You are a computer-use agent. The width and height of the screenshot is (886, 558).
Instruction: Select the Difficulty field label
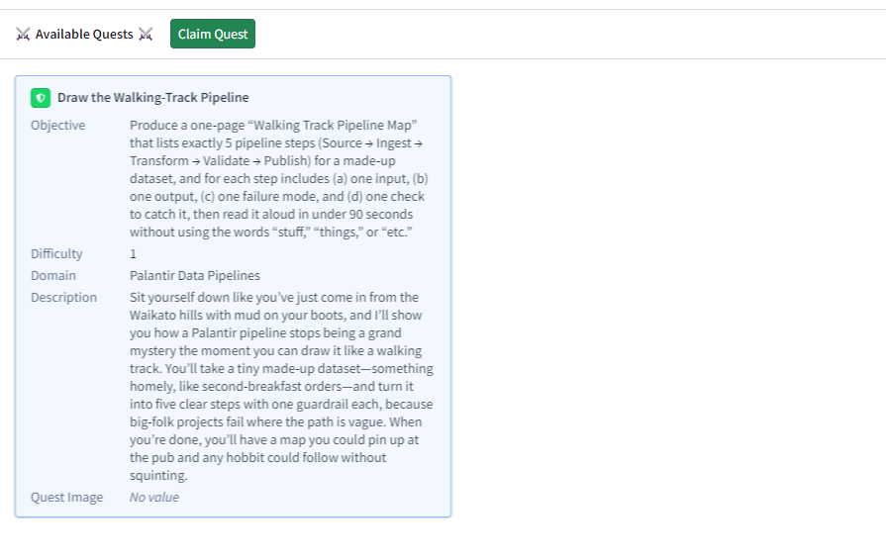pyautogui.click(x=56, y=254)
